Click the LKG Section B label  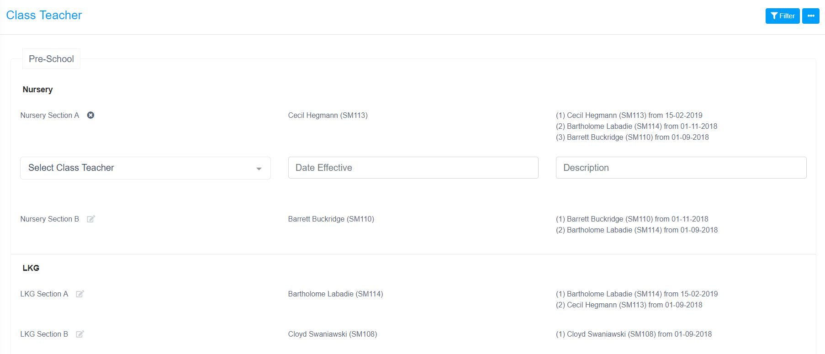[x=44, y=334]
